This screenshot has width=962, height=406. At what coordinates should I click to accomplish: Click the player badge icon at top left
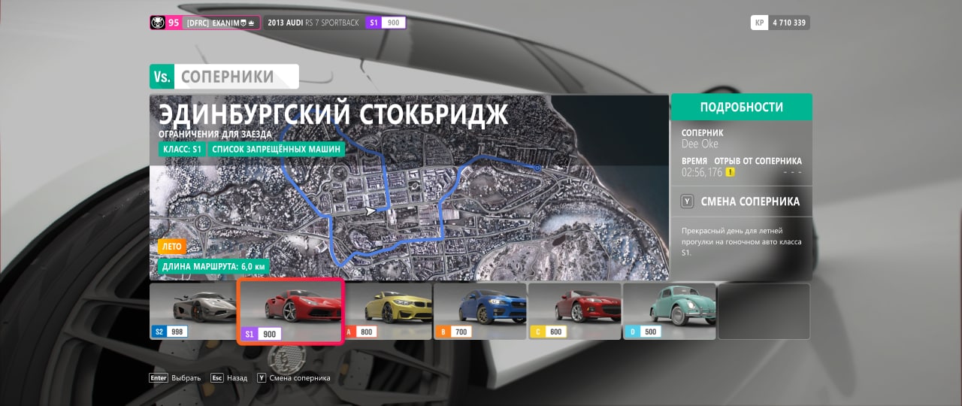(157, 23)
